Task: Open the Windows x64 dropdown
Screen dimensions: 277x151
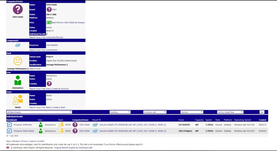Action: pos(155,112)
